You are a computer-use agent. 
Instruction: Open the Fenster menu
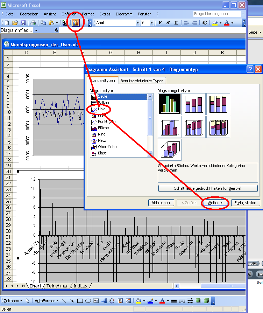[144, 14]
